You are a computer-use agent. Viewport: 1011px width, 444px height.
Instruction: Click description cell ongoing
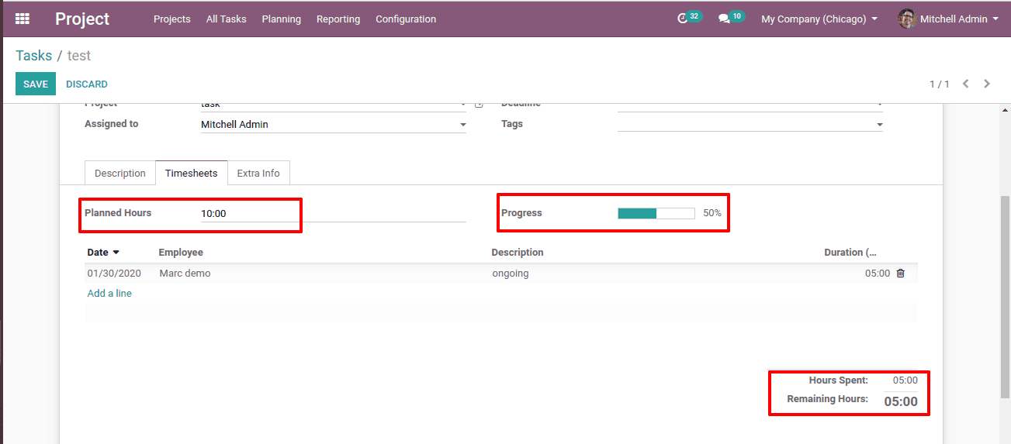tap(511, 274)
